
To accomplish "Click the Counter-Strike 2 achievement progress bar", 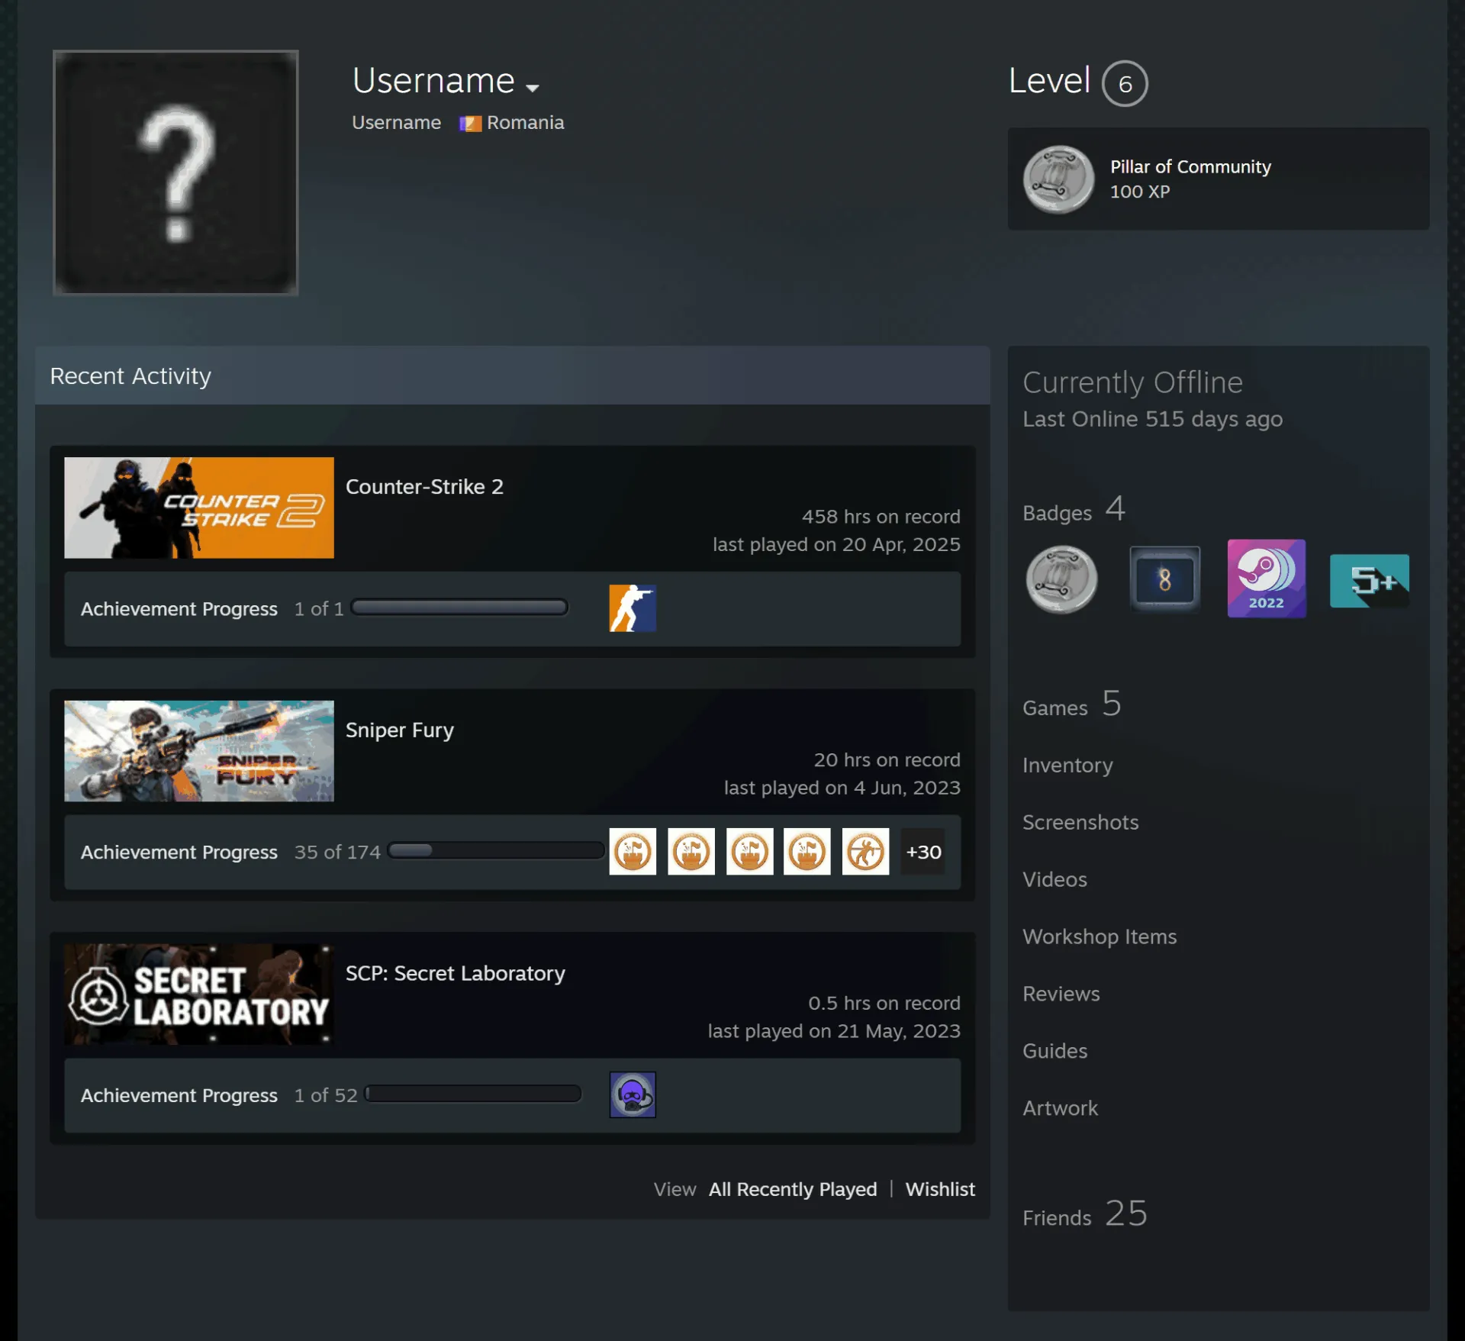I will pyautogui.click(x=459, y=608).
